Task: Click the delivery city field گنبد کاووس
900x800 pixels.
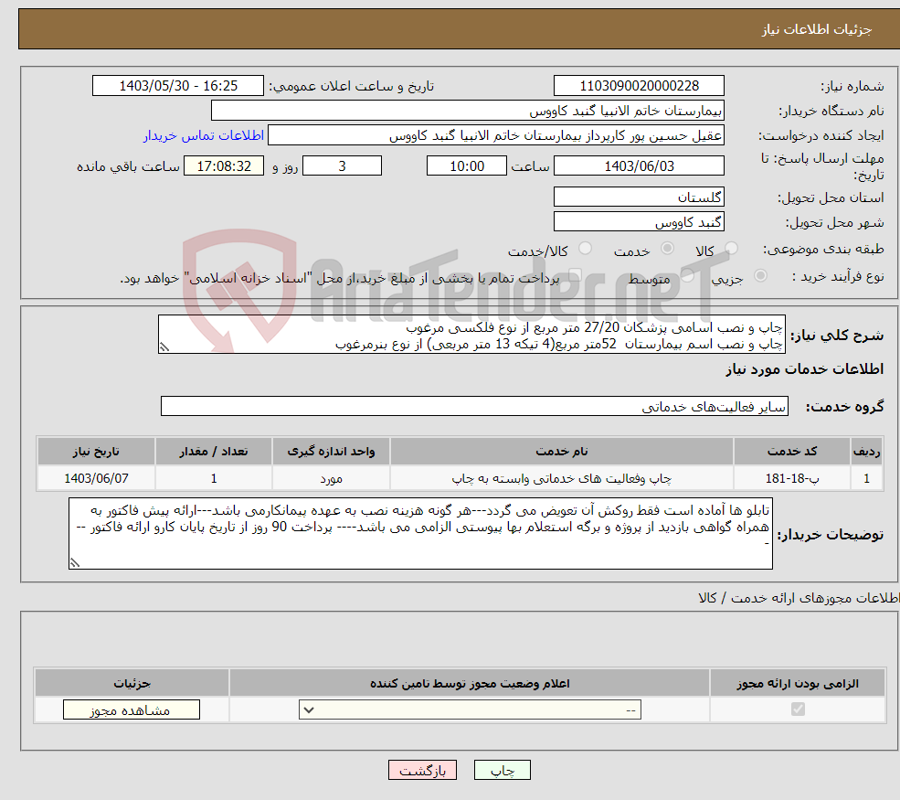Action: coord(639,221)
